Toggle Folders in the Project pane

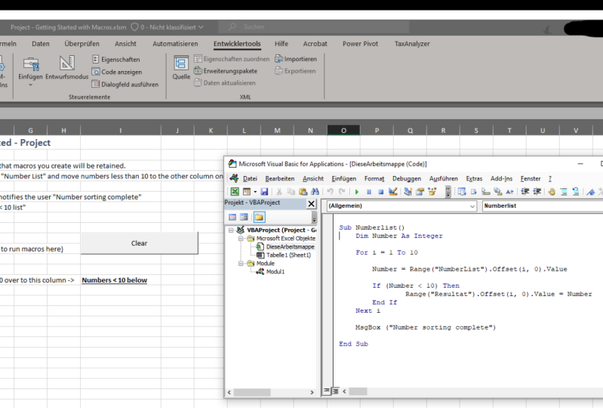[x=259, y=217]
